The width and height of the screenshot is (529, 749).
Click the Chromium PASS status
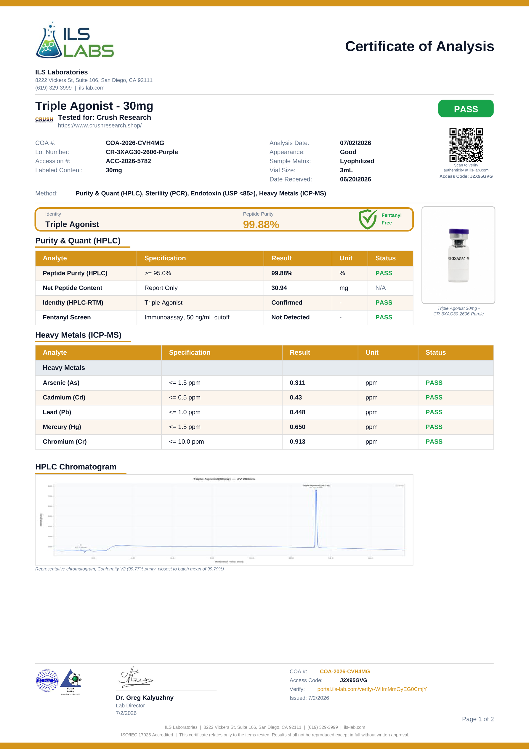tap(434, 442)
